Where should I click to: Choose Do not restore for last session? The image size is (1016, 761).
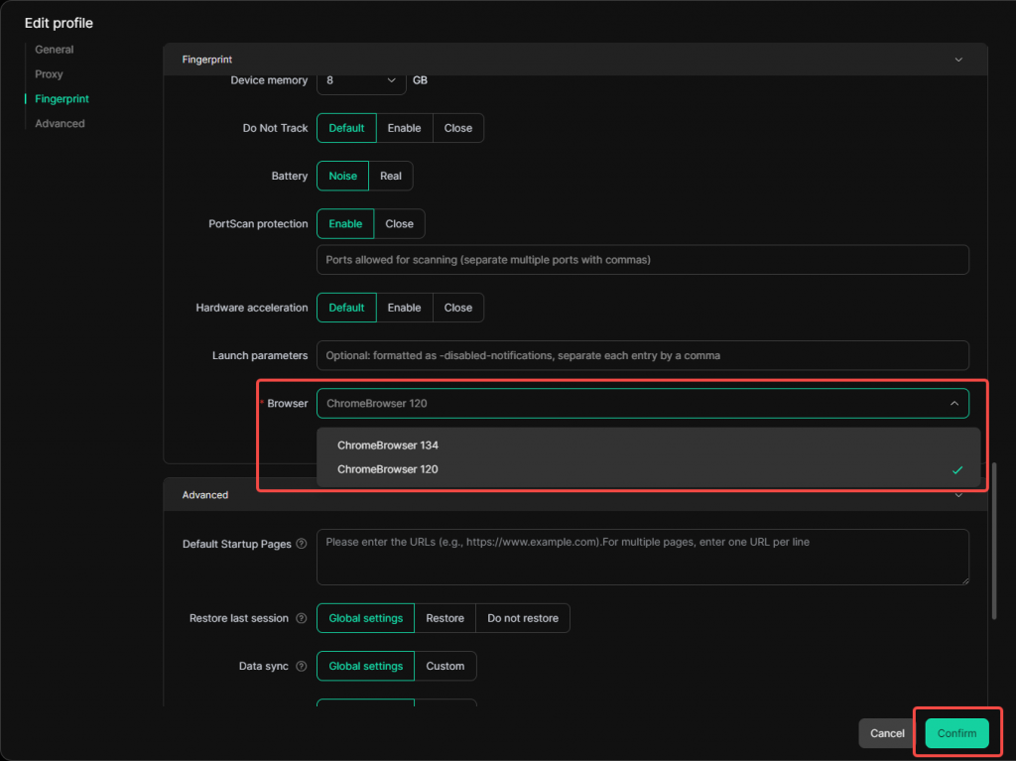[522, 618]
